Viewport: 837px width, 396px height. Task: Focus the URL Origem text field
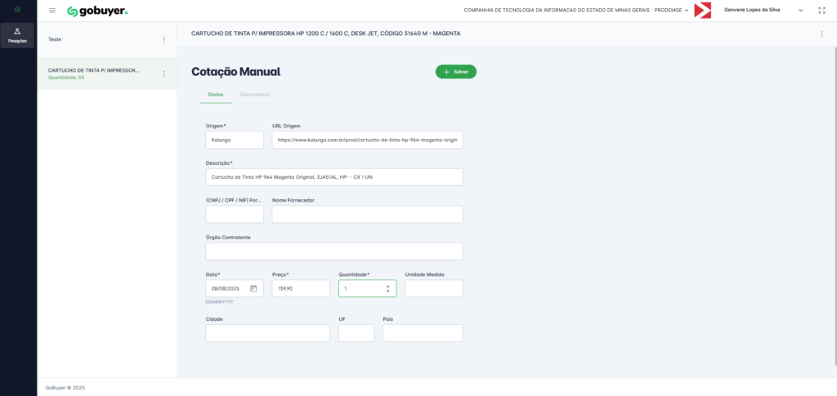coord(367,140)
